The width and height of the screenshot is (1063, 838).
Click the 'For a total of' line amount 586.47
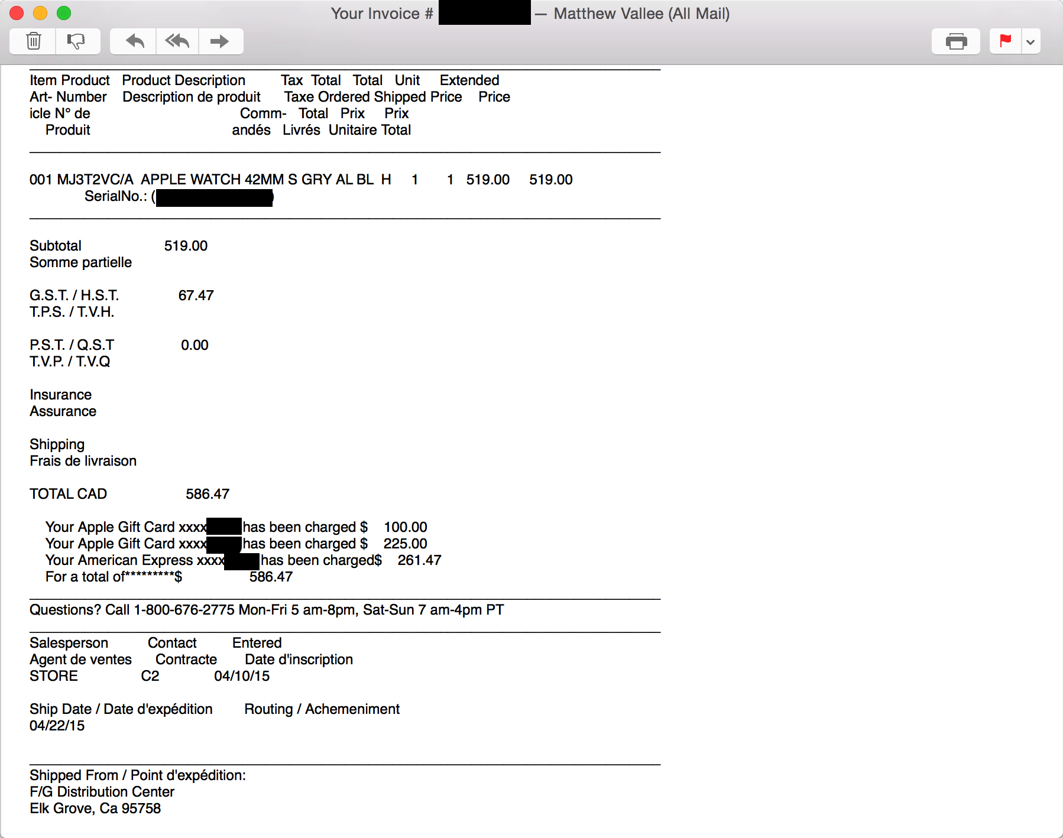[x=271, y=577]
